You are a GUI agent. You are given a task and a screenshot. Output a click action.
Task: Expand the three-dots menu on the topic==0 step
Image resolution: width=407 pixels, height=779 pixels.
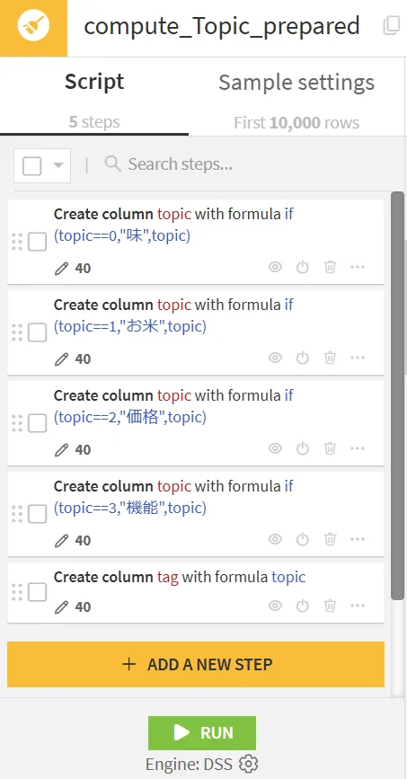pyautogui.click(x=358, y=267)
